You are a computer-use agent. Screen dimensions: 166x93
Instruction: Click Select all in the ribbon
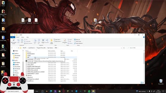tap(77, 40)
